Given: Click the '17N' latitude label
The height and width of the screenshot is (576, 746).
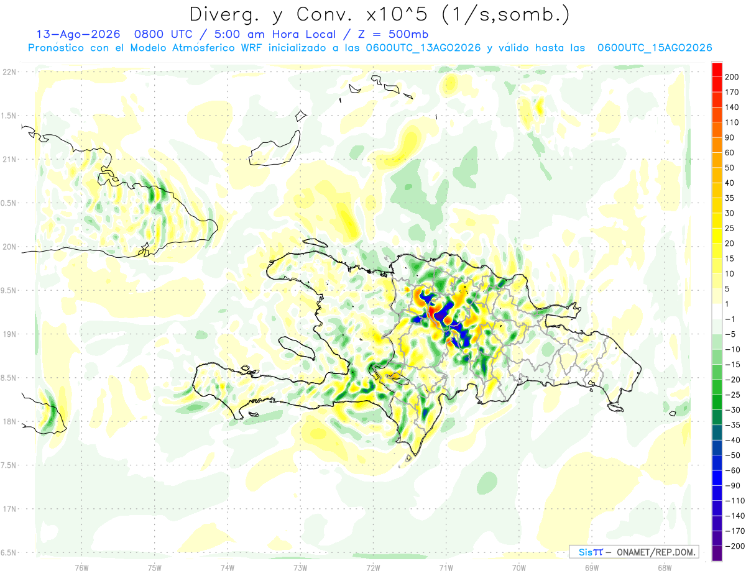Looking at the screenshot, I should [x=9, y=509].
